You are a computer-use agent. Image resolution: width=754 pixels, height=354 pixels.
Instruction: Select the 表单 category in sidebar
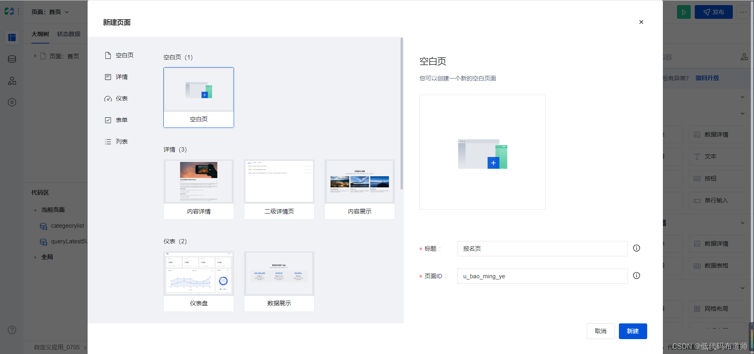[x=116, y=120]
